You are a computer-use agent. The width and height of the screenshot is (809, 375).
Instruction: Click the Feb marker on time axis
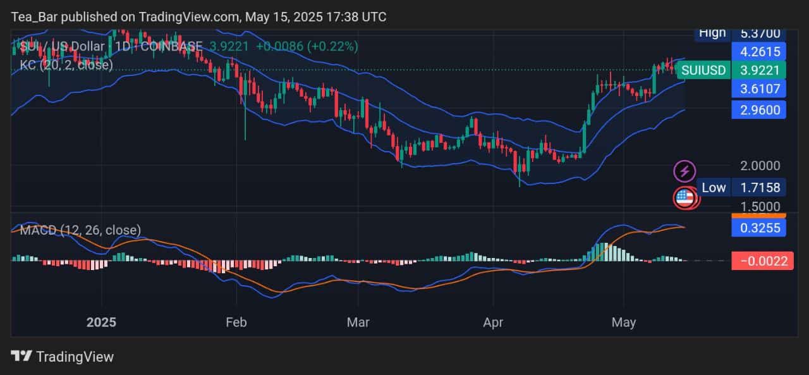click(236, 323)
